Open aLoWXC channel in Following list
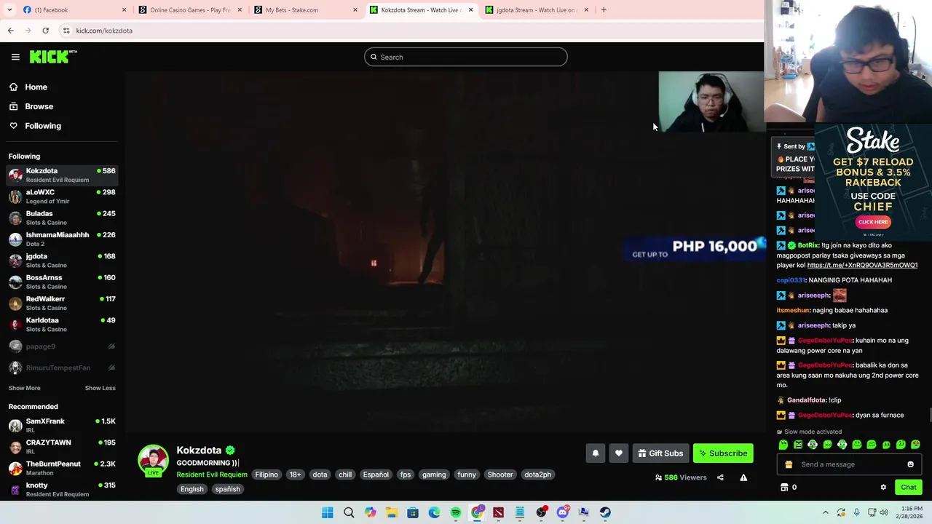This screenshot has width=932, height=524. pos(62,196)
